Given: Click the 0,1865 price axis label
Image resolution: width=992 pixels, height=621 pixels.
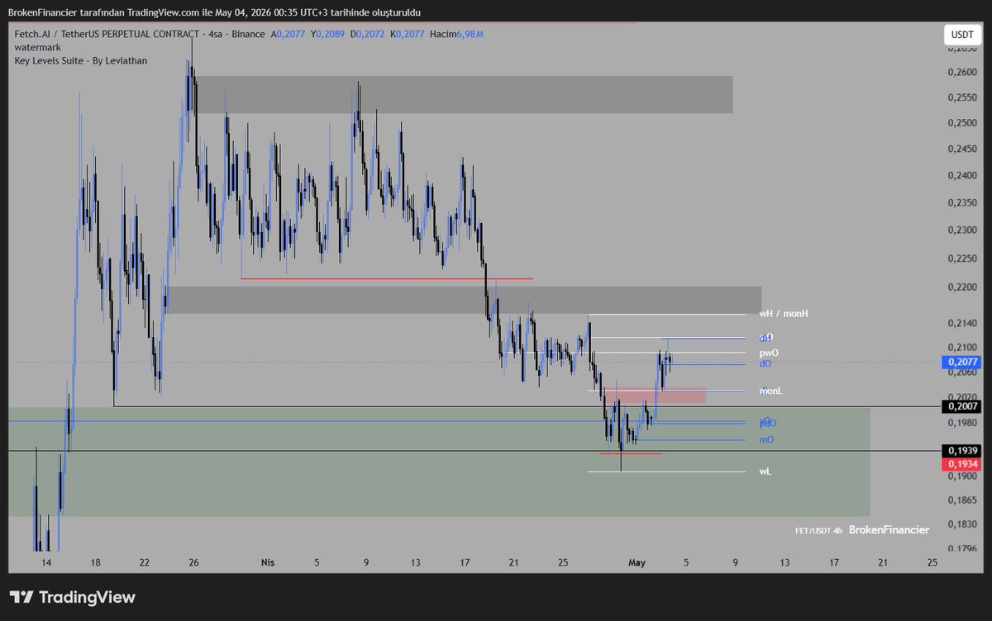Looking at the screenshot, I should tap(961, 500).
